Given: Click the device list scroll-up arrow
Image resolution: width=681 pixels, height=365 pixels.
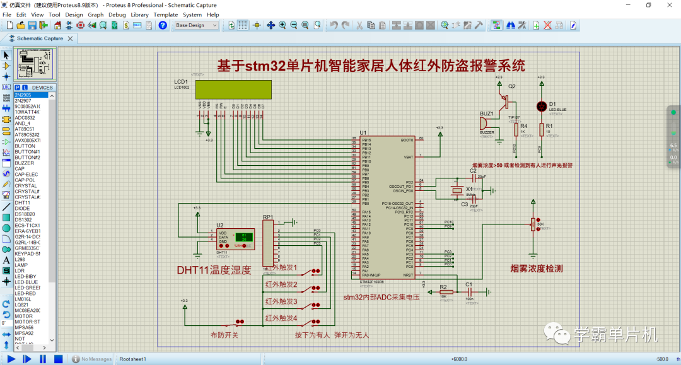Looking at the screenshot, I should 52,95.
